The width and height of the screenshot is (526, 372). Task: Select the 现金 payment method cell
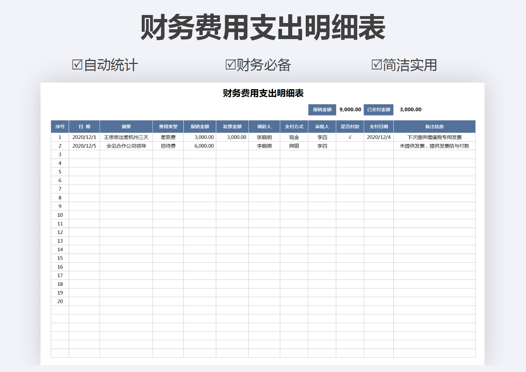[x=294, y=137]
